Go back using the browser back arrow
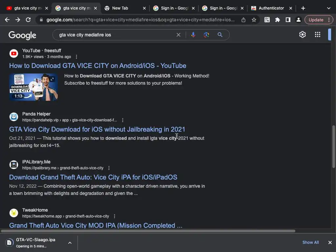The width and height of the screenshot is (336, 252). tap(7, 20)
